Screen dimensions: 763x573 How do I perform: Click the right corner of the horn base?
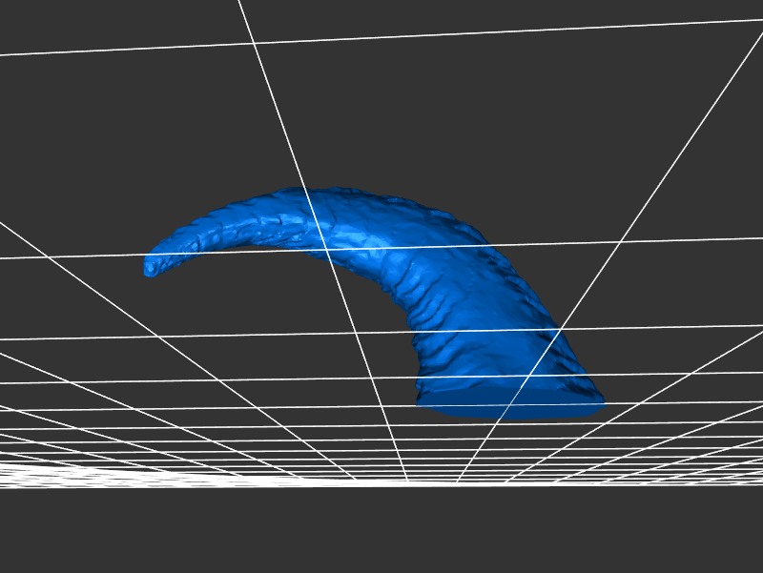pos(599,403)
